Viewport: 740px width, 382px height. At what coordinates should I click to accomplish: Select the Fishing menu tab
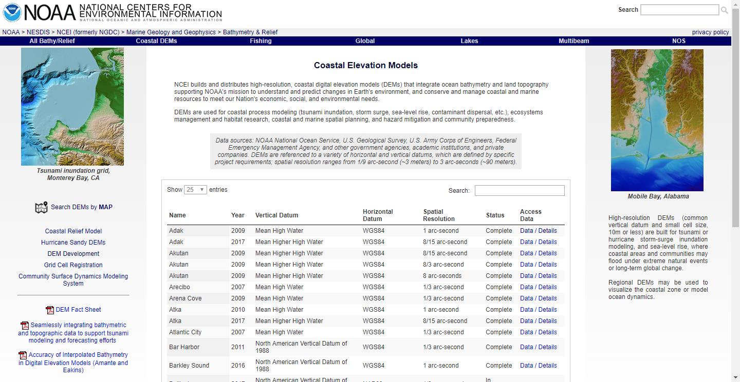[261, 41]
